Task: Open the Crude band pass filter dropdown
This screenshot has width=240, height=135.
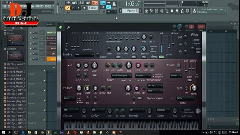Action: 121,75
